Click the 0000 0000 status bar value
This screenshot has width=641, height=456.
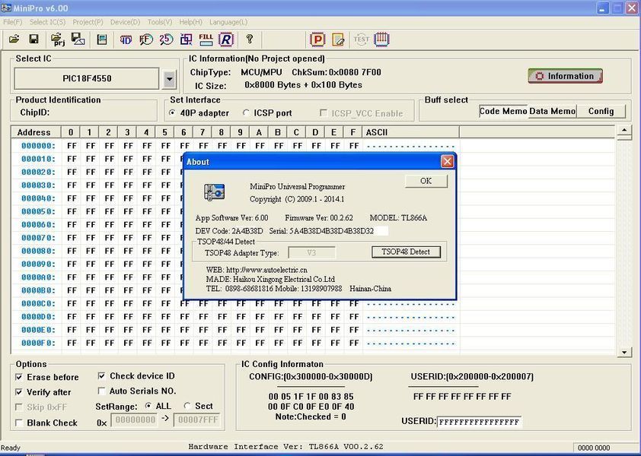click(x=594, y=448)
